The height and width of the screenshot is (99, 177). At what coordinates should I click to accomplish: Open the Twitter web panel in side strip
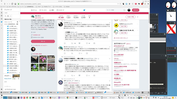[1, 22]
